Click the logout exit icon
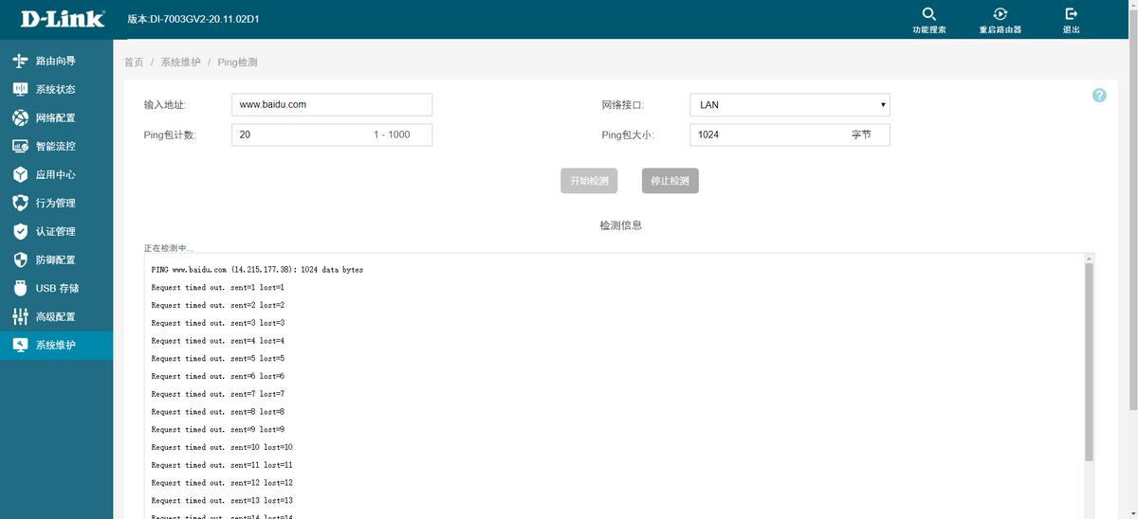The image size is (1138, 519). click(1072, 14)
